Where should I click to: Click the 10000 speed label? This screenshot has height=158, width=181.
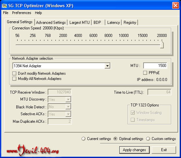(x=124, y=36)
